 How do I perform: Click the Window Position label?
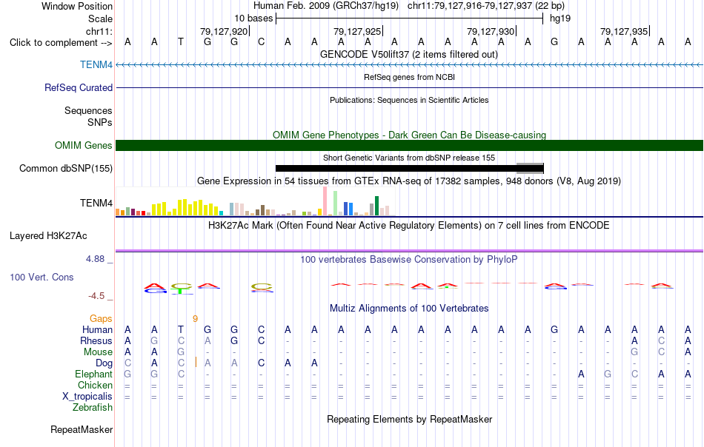(77, 6)
